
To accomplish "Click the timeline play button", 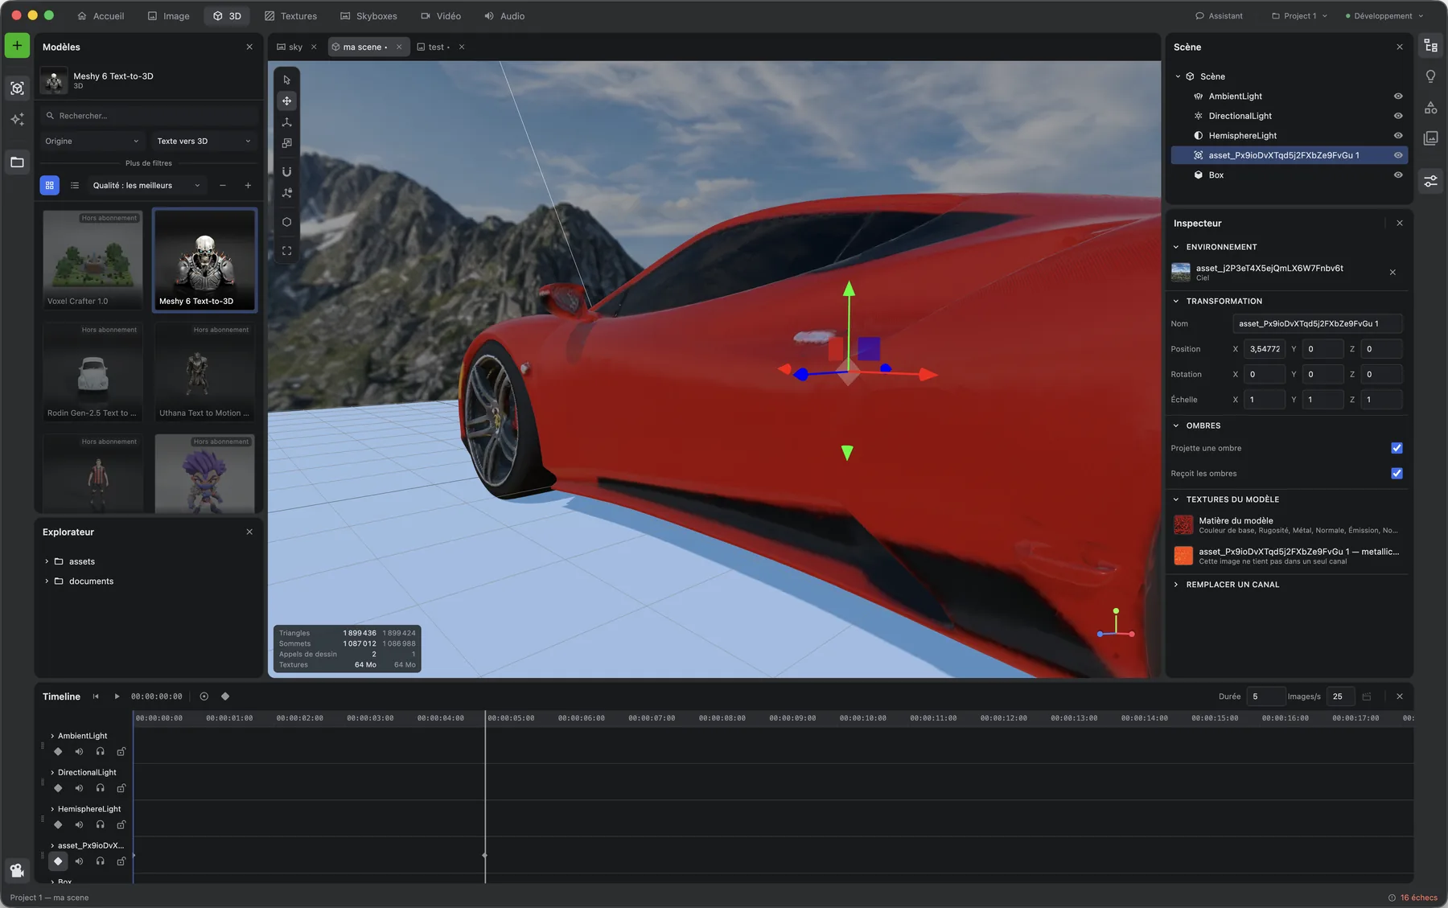I will pyautogui.click(x=117, y=696).
